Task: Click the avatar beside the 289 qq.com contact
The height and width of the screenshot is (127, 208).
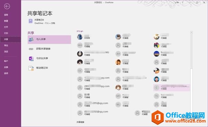Action: pos(80,88)
